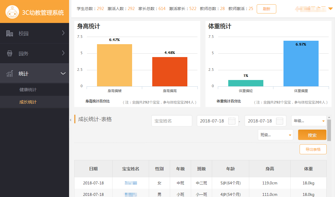Click the orange 搜索 search button
Image resolution: width=335 pixels, height=197 pixels.
(312, 135)
